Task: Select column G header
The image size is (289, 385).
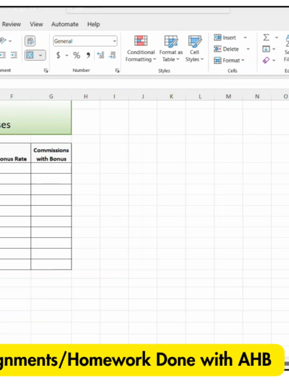Action: tap(51, 96)
